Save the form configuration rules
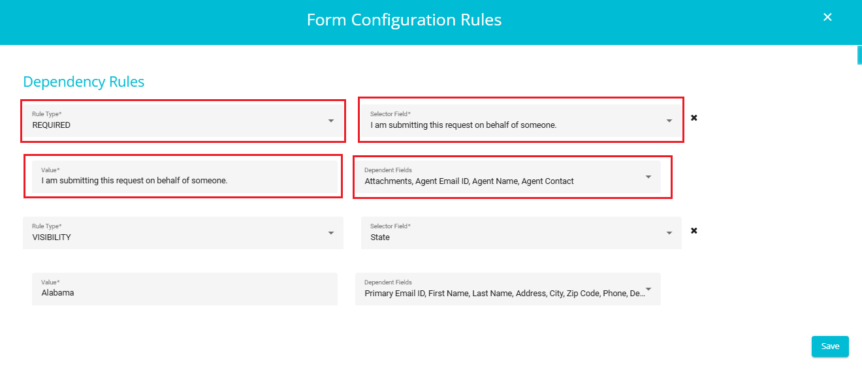Screen dimensions: 862x381 tap(830, 346)
